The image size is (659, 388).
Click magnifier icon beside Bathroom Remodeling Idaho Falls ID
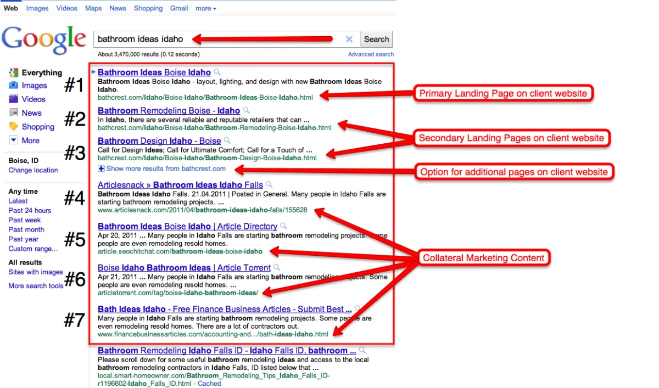[362, 351]
